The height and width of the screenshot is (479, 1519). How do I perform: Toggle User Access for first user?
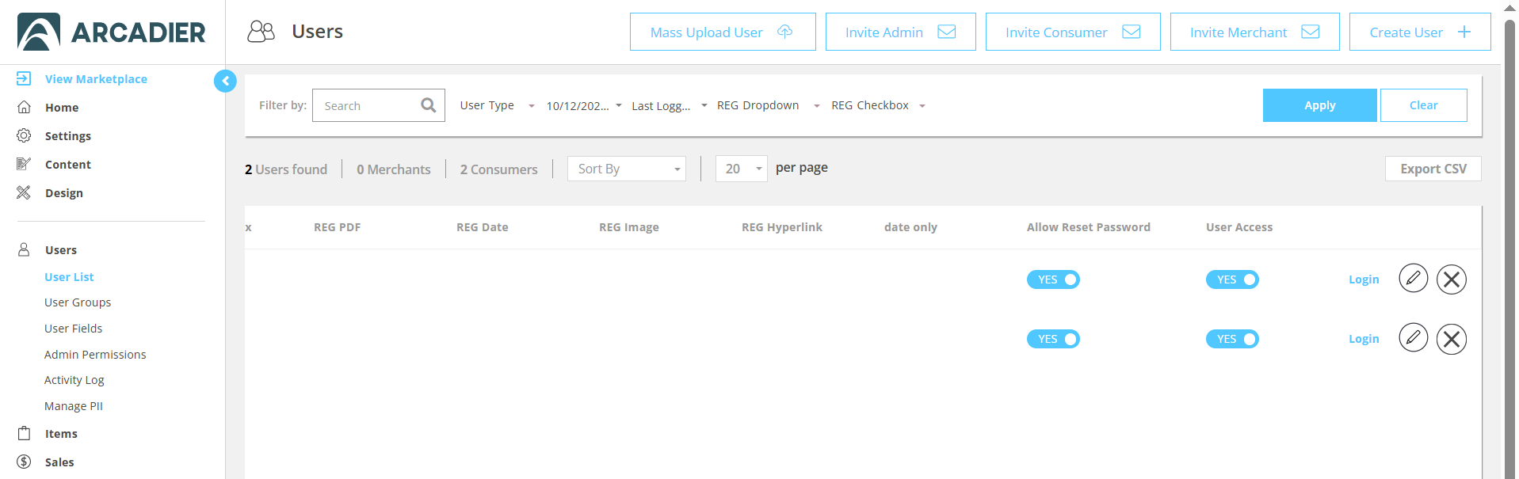1232,279
